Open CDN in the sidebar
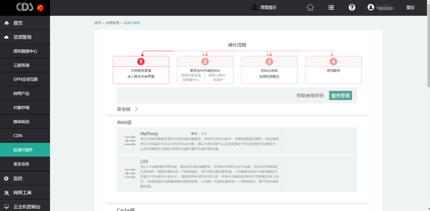The image size is (430, 211). (x=25, y=136)
